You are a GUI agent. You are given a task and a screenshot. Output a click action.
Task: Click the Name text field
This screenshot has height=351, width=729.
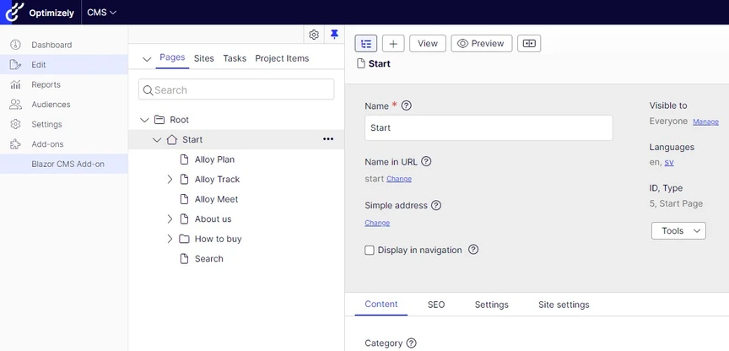click(x=489, y=128)
